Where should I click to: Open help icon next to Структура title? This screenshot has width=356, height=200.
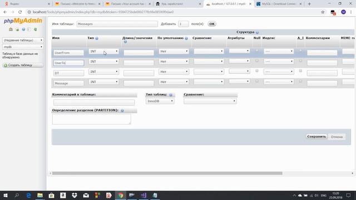click(257, 32)
